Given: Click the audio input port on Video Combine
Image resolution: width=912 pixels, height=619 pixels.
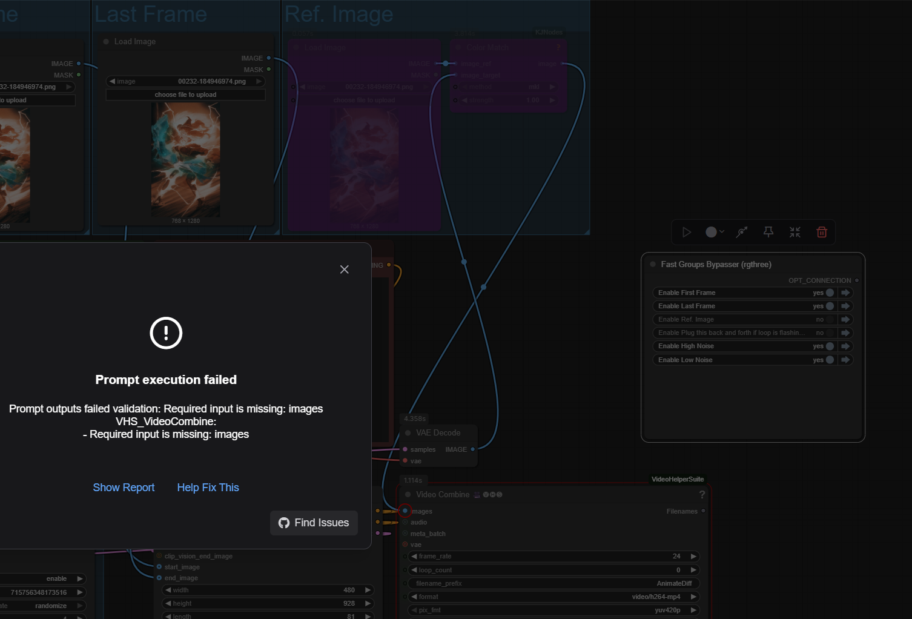Looking at the screenshot, I should [405, 522].
